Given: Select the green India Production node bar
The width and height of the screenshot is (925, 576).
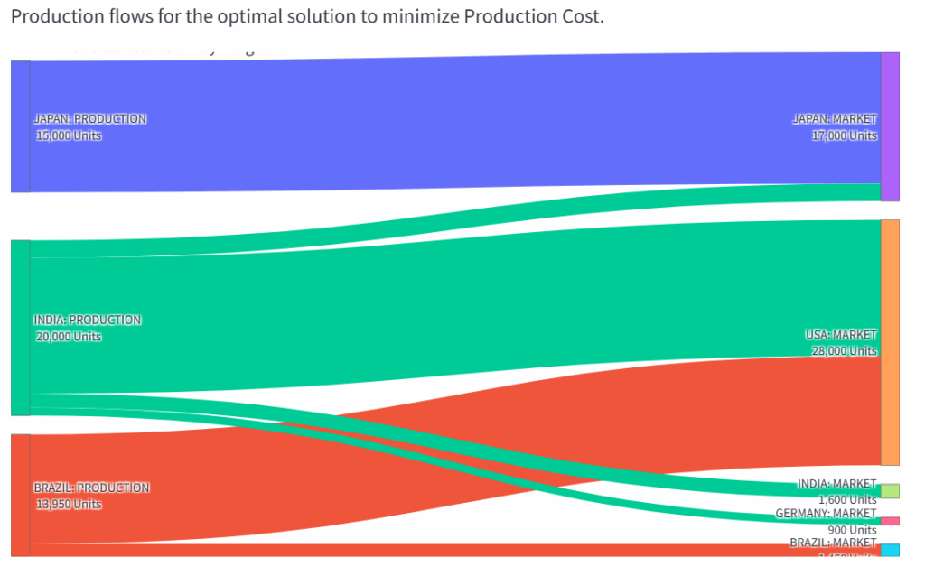Looking at the screenshot, I should (20, 327).
